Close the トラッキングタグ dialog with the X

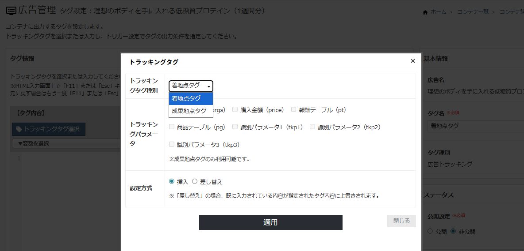pyautogui.click(x=412, y=61)
